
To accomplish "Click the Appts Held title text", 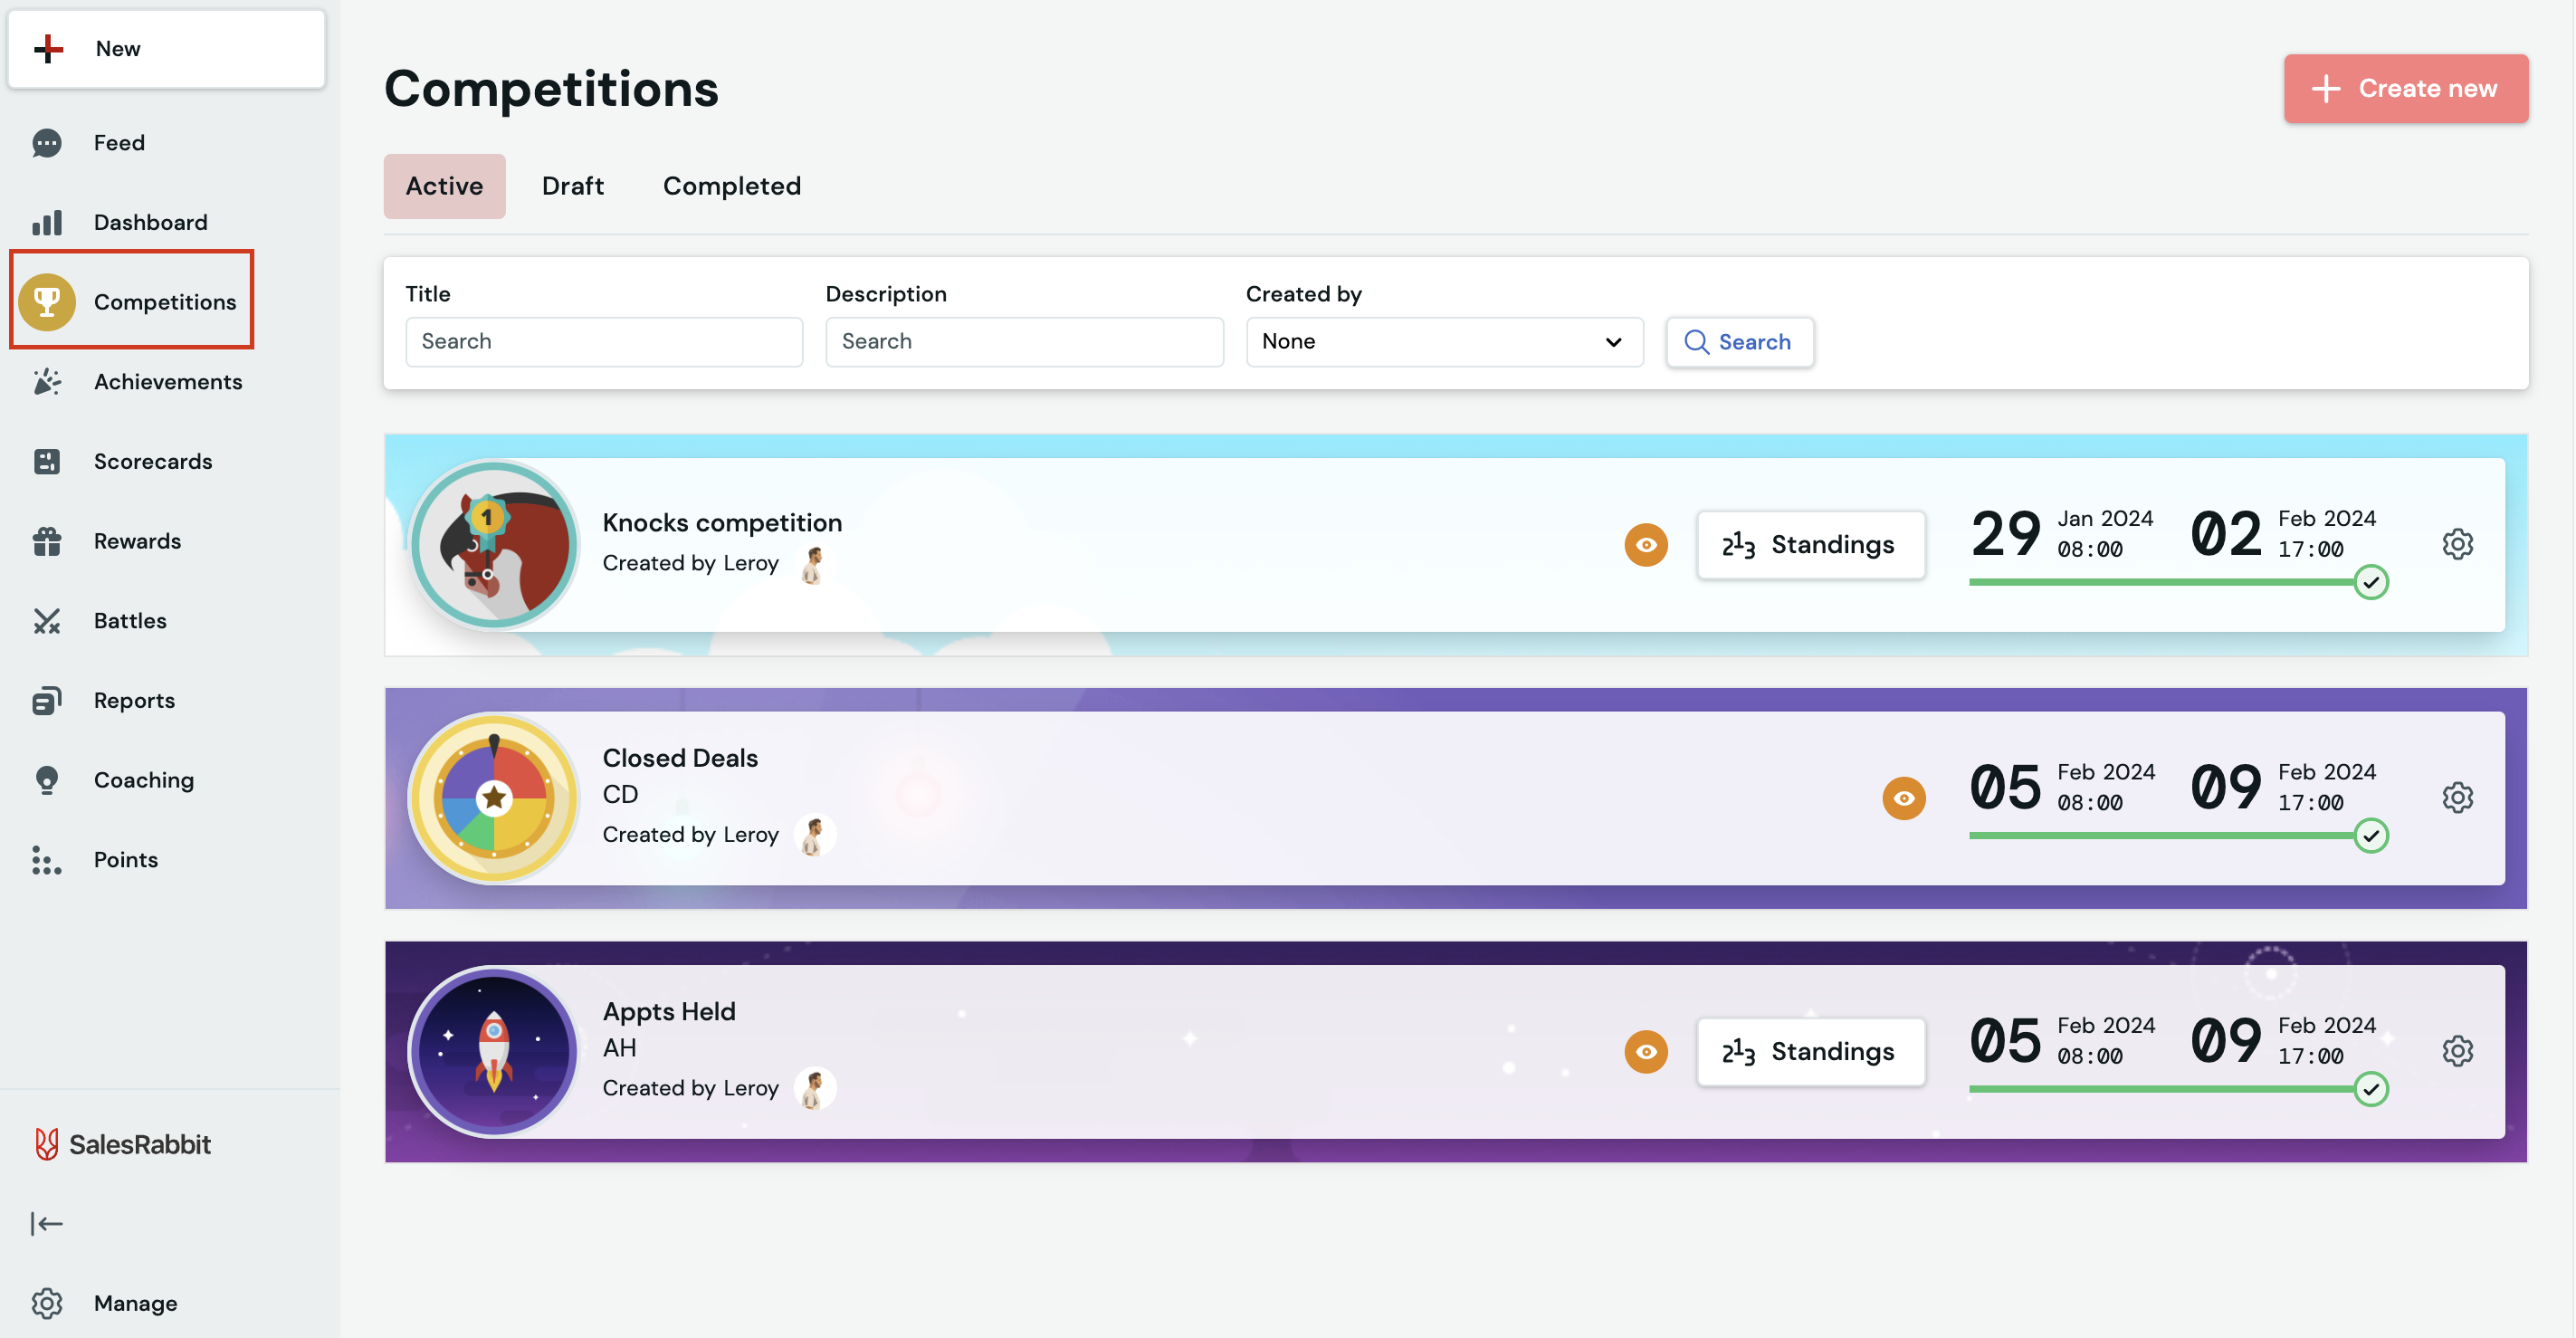I will coord(669,1012).
